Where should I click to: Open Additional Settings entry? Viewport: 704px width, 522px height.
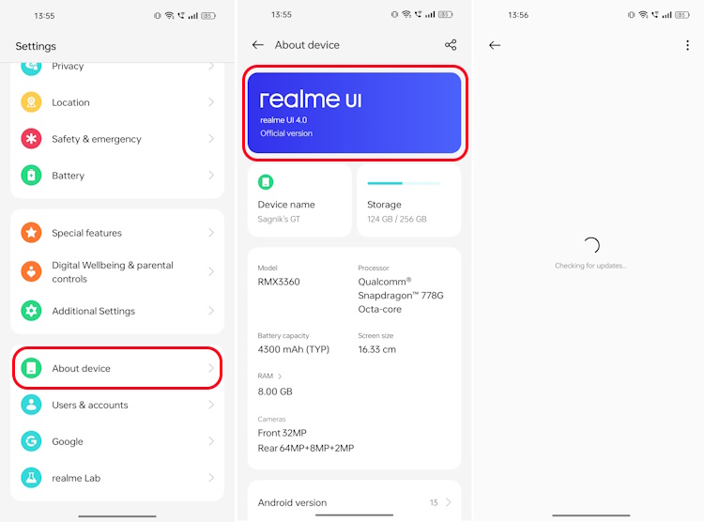tap(117, 311)
